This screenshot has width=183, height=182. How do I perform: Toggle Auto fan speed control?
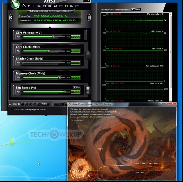(77, 87)
